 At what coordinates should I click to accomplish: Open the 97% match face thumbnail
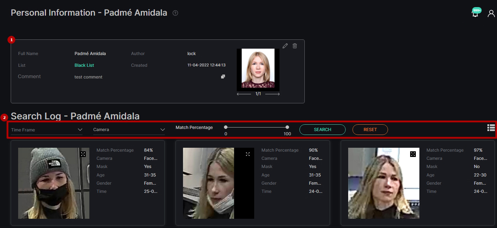pos(384,183)
